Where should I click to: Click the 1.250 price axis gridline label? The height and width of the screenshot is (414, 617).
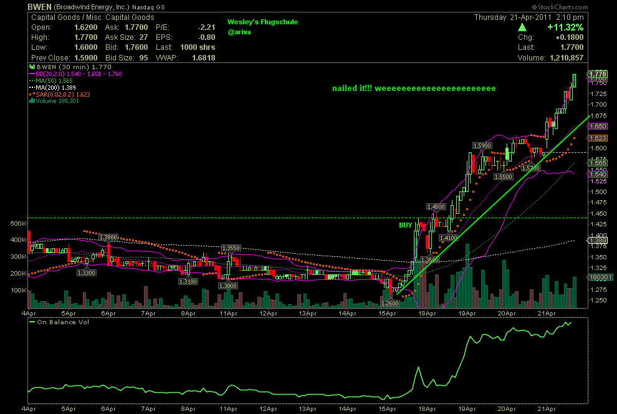coord(598,301)
